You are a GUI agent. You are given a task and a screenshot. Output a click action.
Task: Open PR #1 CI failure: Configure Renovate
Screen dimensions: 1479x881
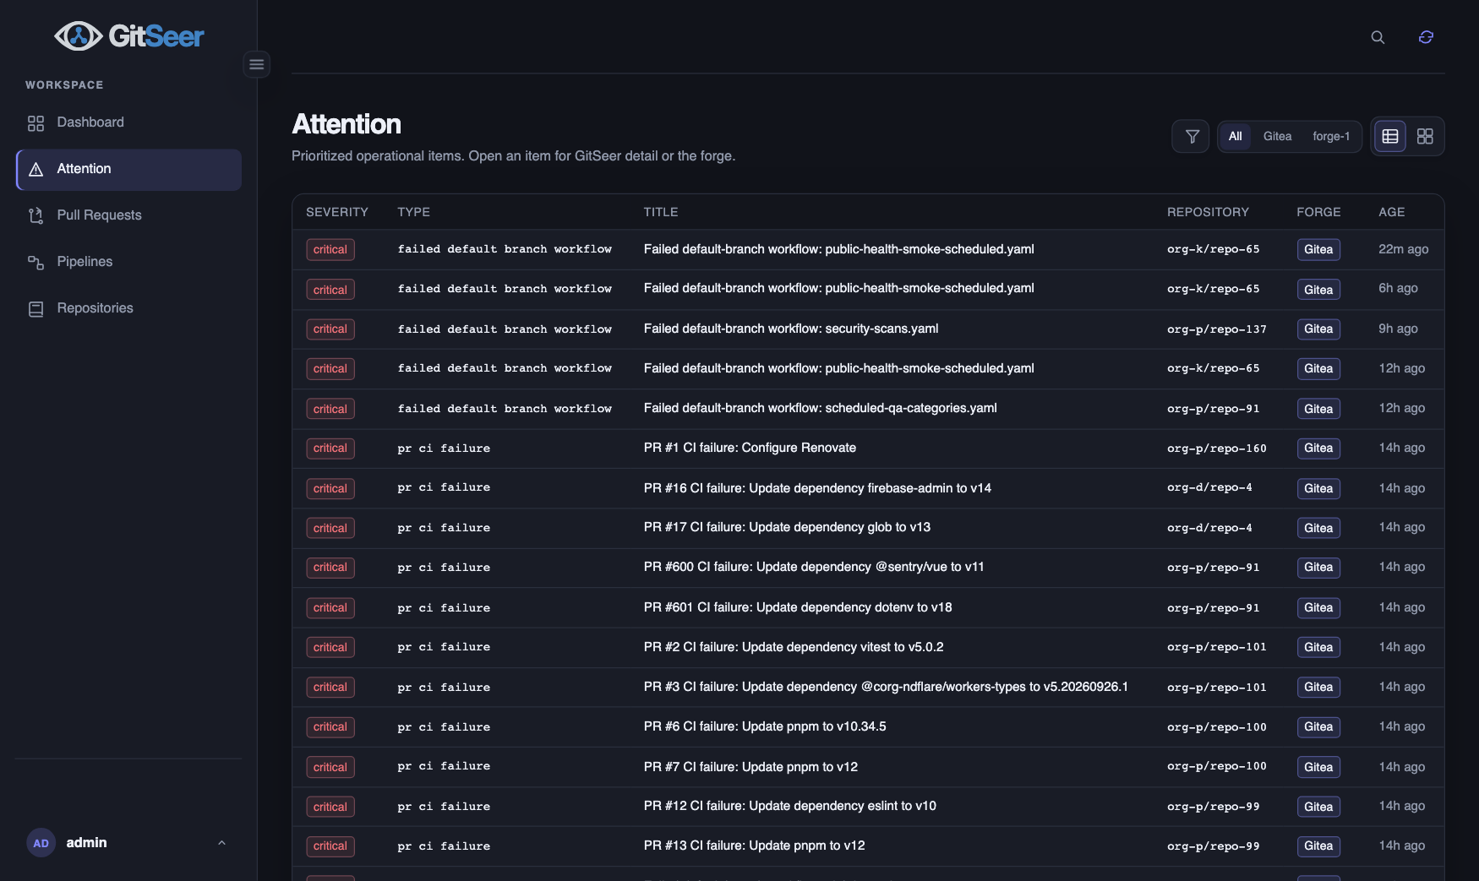tap(750, 448)
